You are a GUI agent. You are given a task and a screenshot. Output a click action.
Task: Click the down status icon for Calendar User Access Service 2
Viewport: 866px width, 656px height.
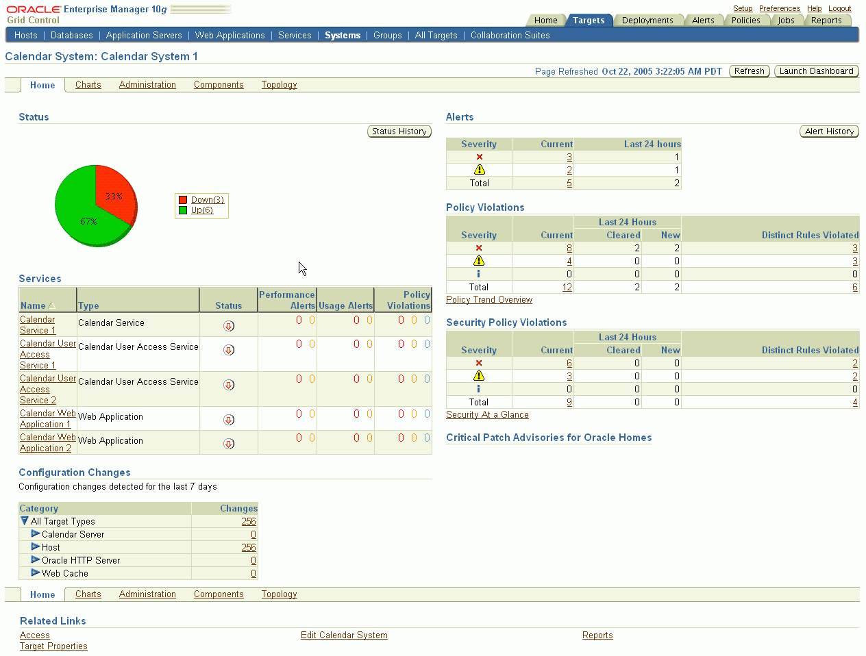pyautogui.click(x=228, y=385)
